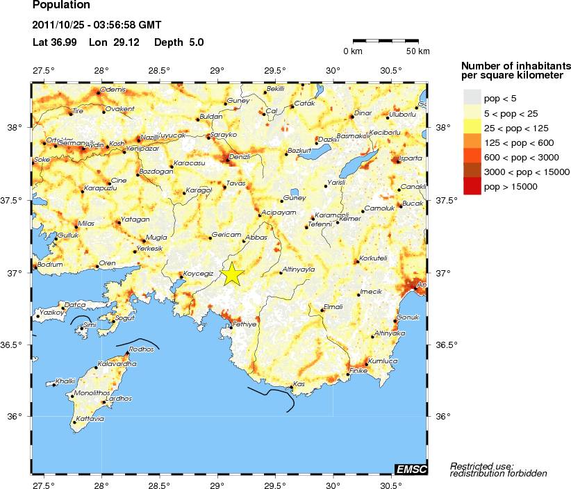
Task: Pick the '25 < pop < 125' yellow swatch
Action: [472, 127]
